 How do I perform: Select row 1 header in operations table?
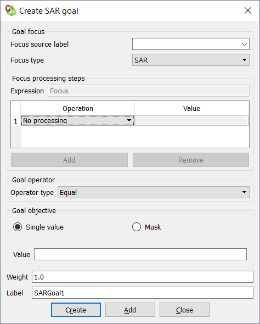pos(16,121)
